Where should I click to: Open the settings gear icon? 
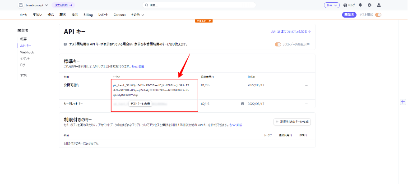[370, 5]
